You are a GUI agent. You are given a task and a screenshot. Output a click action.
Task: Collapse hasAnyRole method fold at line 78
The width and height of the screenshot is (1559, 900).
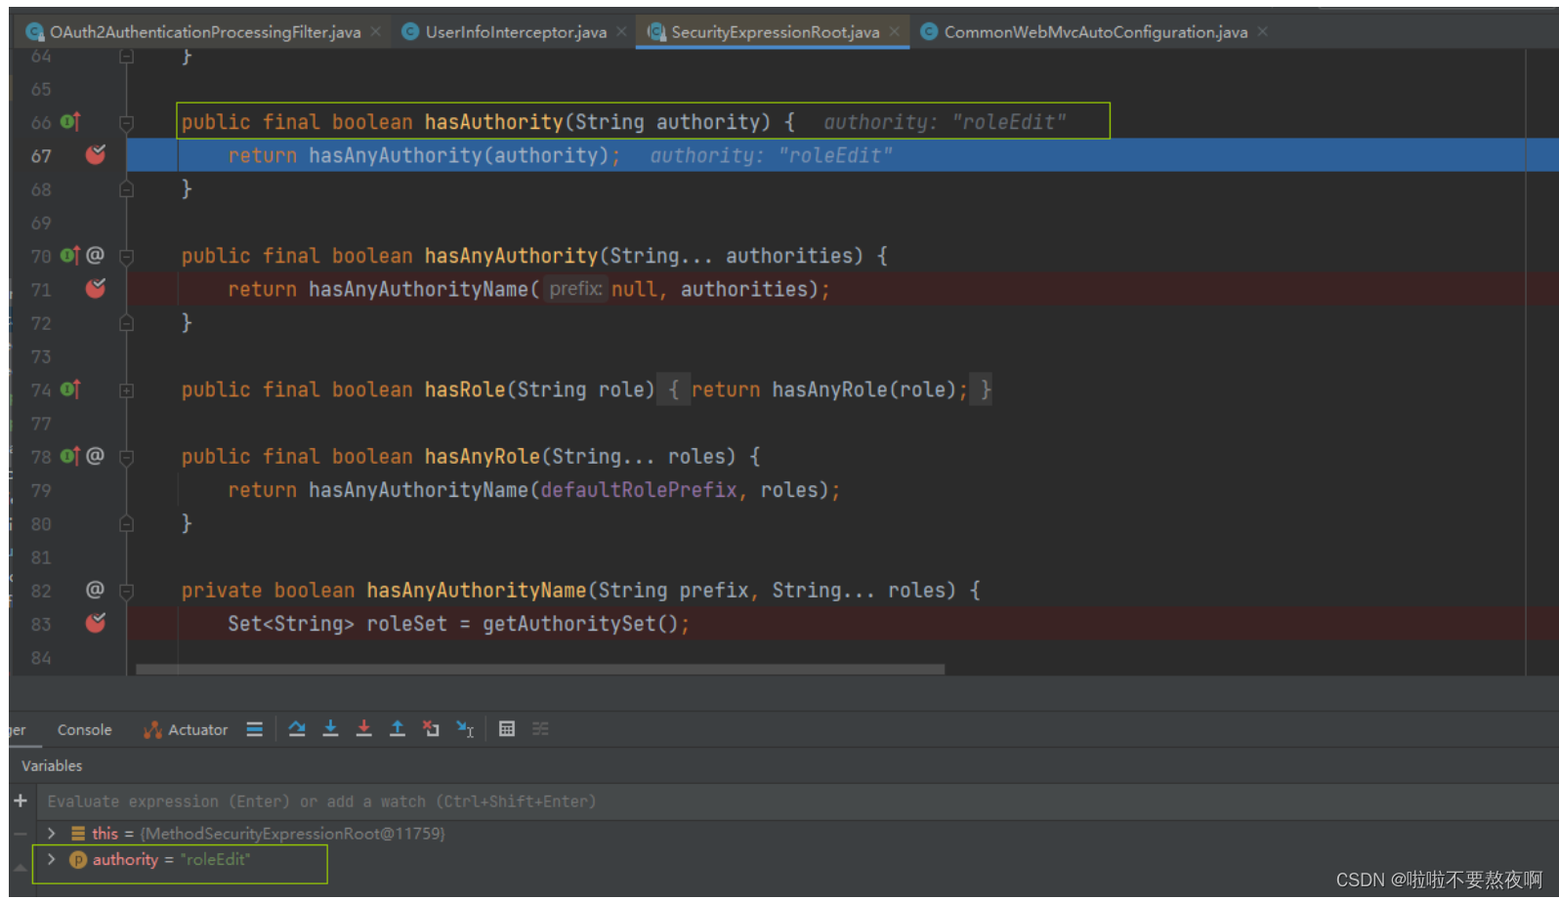[126, 457]
